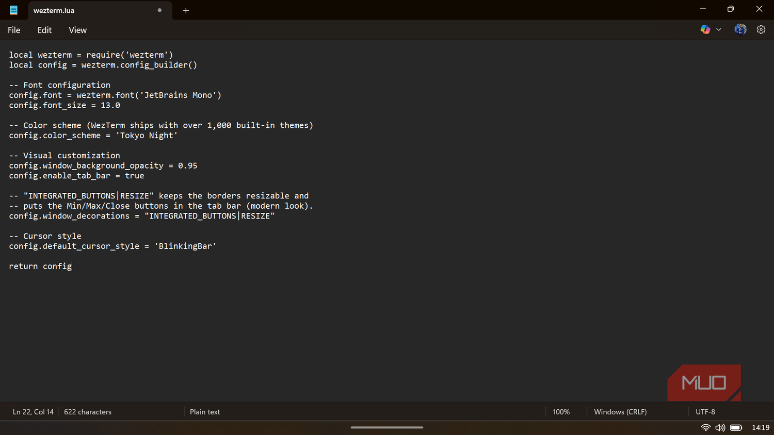Add a new tab with plus button
Image resolution: width=774 pixels, height=435 pixels.
[x=186, y=10]
